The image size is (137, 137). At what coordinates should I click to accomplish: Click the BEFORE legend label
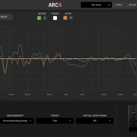(42, 13)
